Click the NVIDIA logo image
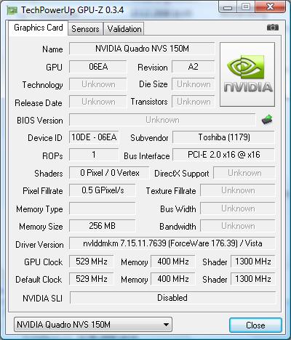The height and width of the screenshot is (340, 291). [247, 74]
